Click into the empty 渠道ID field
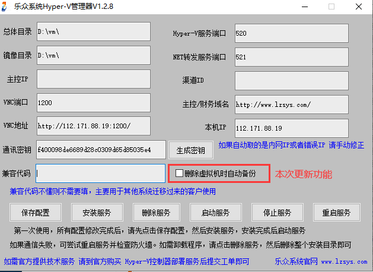Image resolution: width=373 pixels, height=272 pixels. click(x=292, y=81)
